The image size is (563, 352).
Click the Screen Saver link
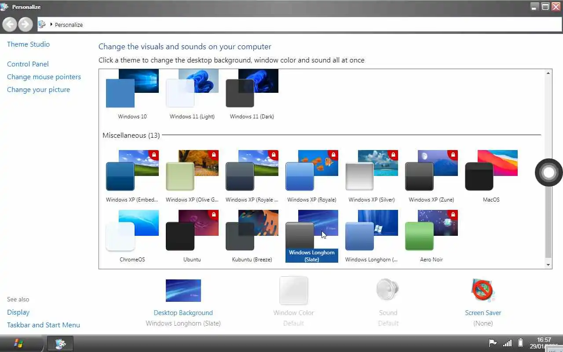483,313
